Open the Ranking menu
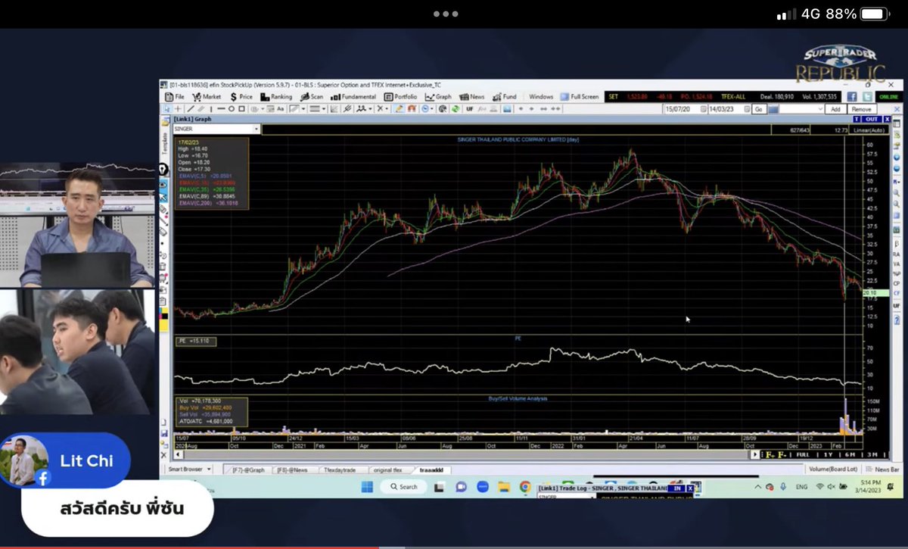The image size is (908, 549). [x=276, y=97]
